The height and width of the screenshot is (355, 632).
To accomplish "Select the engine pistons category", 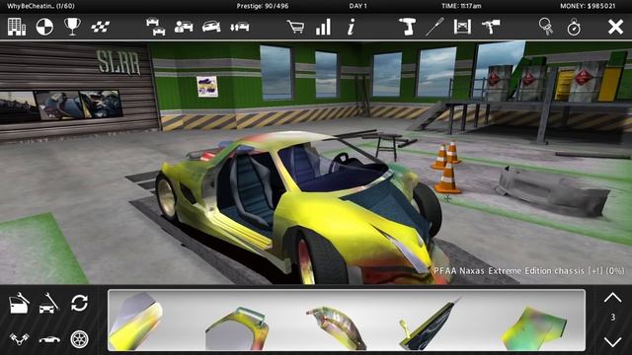I will coord(19,339).
